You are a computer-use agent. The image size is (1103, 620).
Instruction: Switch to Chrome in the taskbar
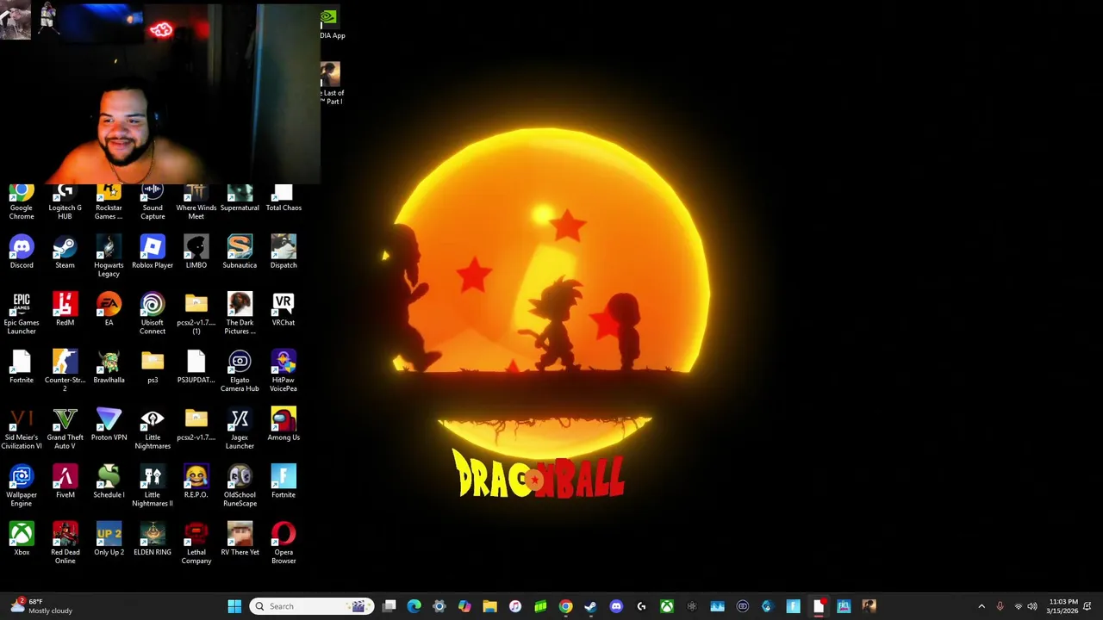565,606
